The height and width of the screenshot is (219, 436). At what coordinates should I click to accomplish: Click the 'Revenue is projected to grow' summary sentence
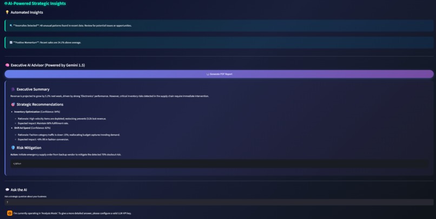[110, 96]
